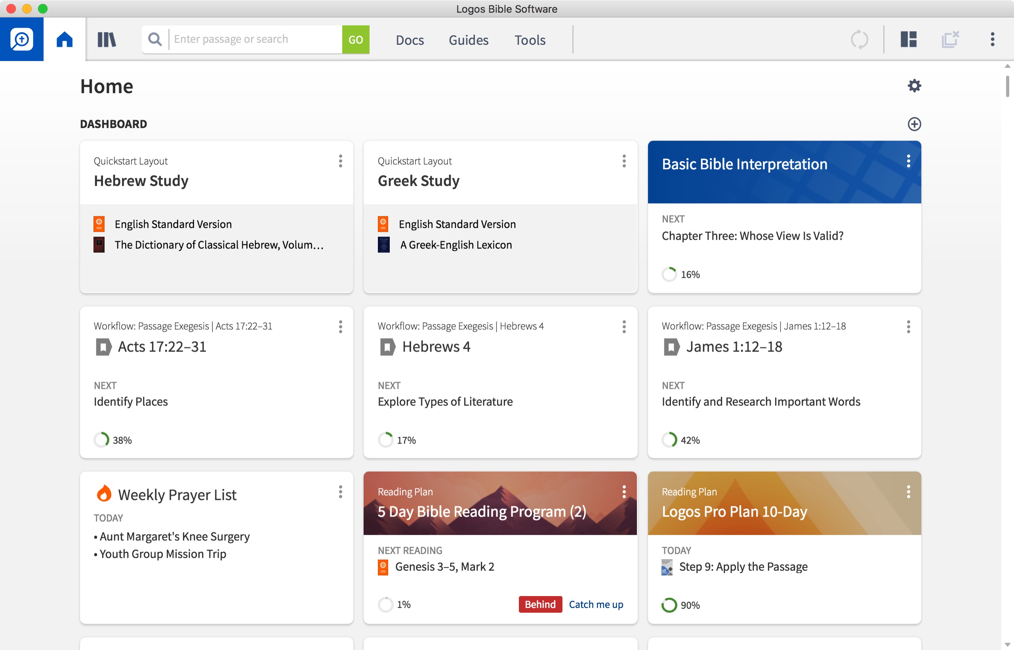Click the Dictionary of Classical Hebrew book icon
The width and height of the screenshot is (1014, 650).
(x=99, y=245)
